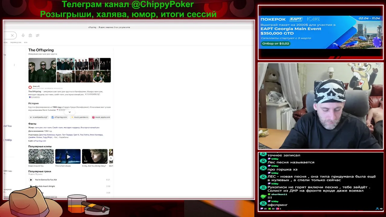This screenshot has width=386, height=217.
Task: Open the offspring.com source chip
Action: click(x=59, y=117)
